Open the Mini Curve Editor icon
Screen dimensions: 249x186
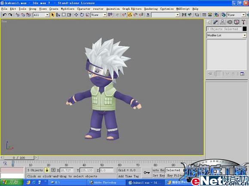pos(5,163)
